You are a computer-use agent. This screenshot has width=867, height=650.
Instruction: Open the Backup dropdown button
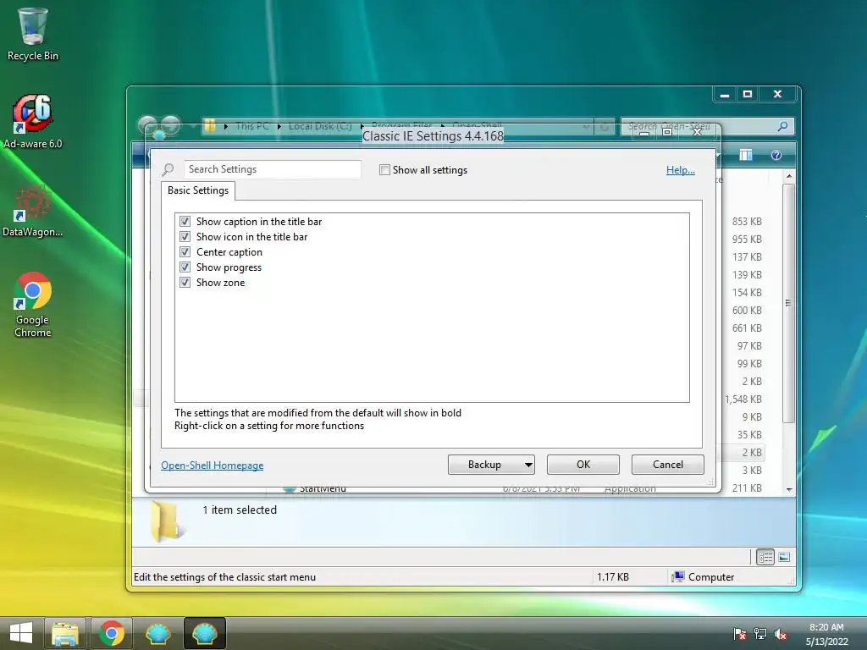click(492, 465)
